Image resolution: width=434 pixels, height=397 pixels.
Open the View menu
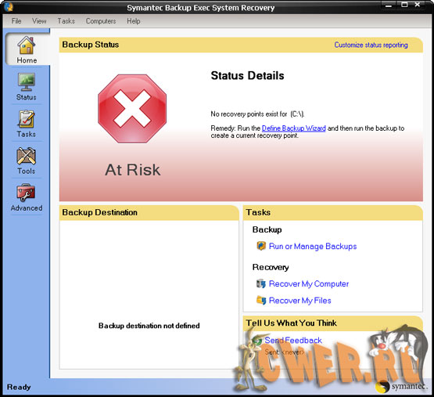pyautogui.click(x=39, y=21)
